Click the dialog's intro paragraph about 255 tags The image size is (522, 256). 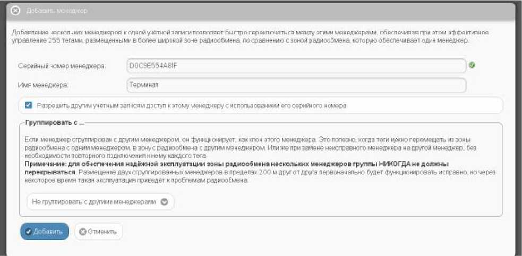[x=250, y=37]
